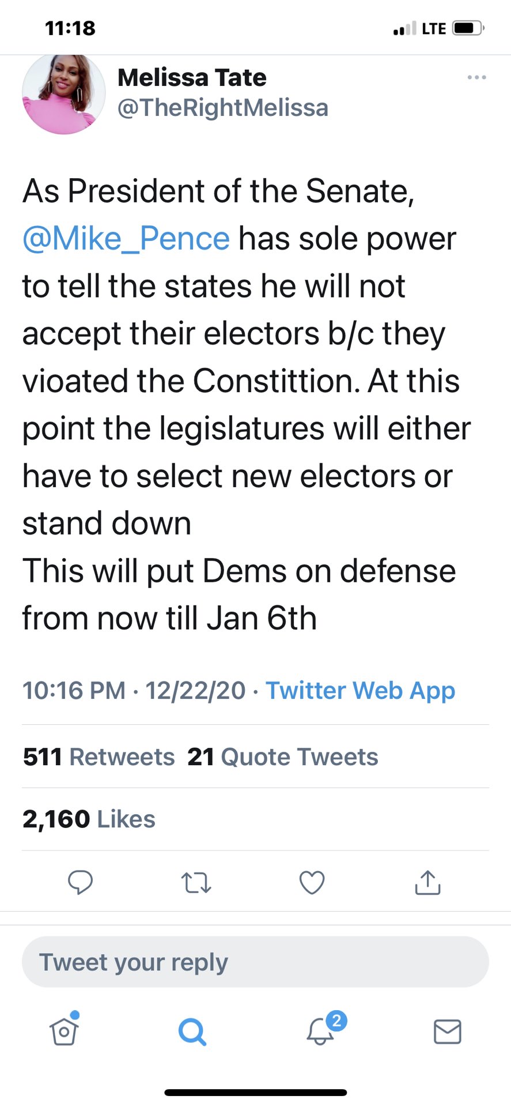Screen dimensions: 511x1107
Task: Click the retweet icon on the tweet
Action: click(x=196, y=882)
